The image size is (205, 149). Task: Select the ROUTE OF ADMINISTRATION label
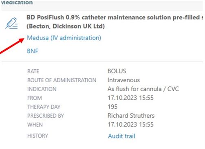[62, 80]
